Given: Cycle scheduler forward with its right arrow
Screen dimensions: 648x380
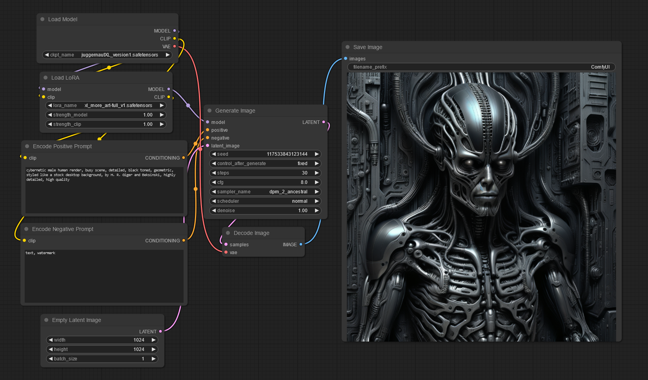Looking at the screenshot, I should tap(317, 201).
